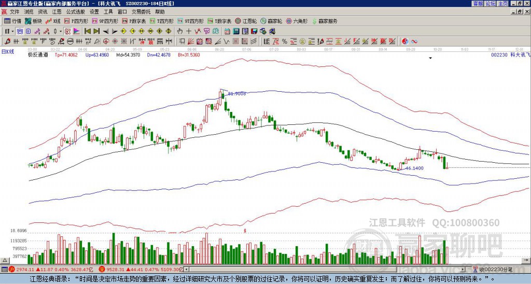Switch to the K线 candlestick view
Image resolution: width=531 pixels, height=284 pixels.
(x=53, y=21)
